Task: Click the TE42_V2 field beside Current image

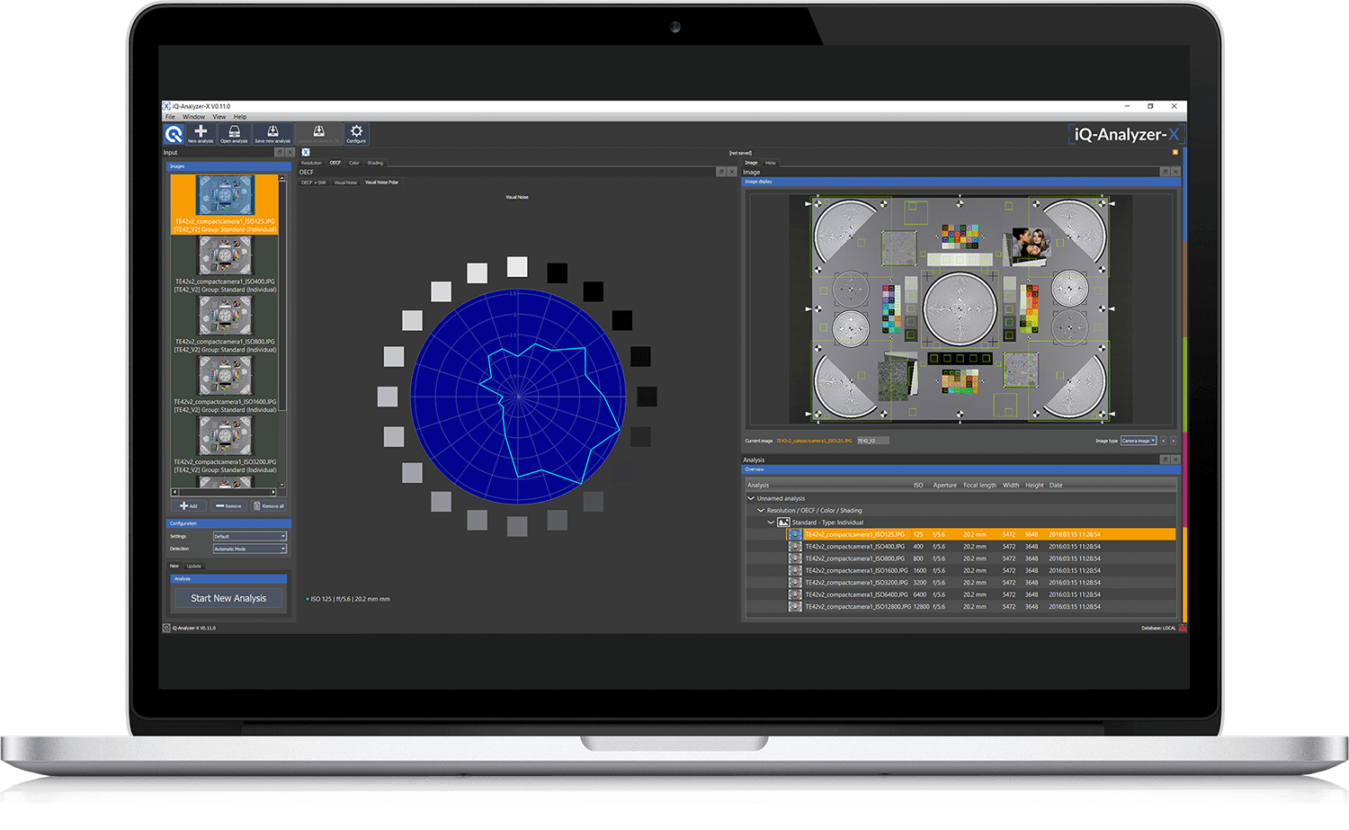Action: [x=872, y=441]
